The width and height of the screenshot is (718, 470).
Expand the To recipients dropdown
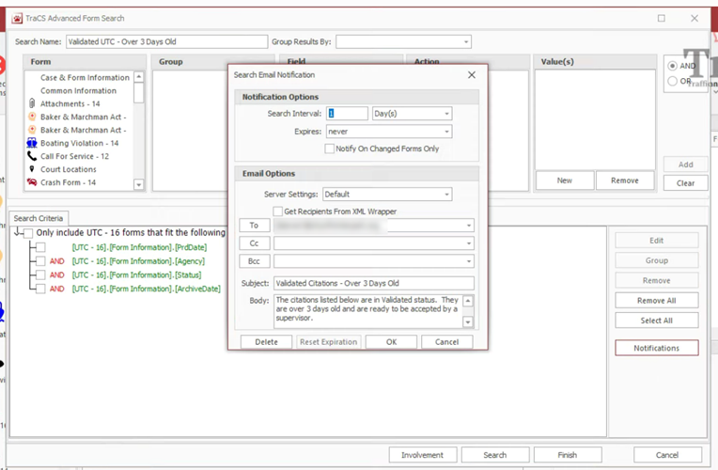pos(468,226)
